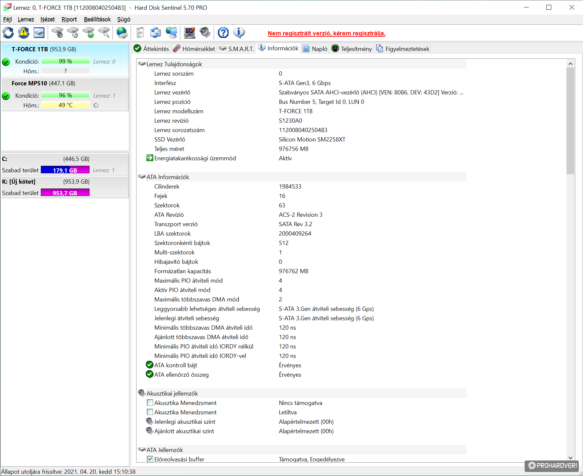
Task: Click the ATA Információk section header
Action: tap(302, 177)
